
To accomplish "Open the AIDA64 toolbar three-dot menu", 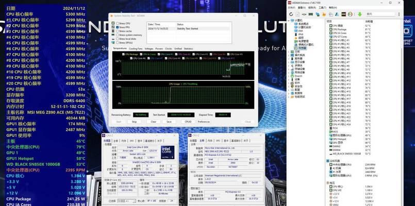I will click(x=399, y=14).
